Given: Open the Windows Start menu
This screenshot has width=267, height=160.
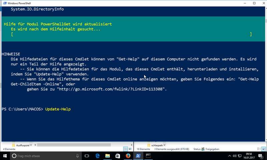Looking at the screenshot, I should click(x=5, y=156).
